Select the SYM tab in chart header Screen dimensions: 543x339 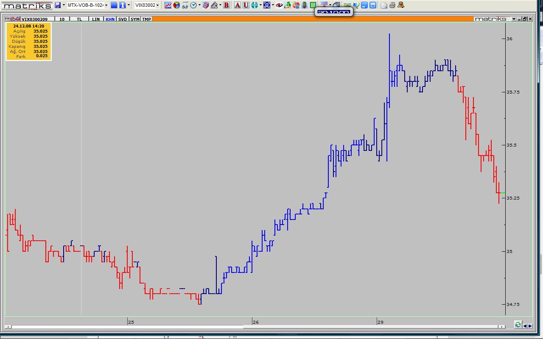[x=135, y=19]
